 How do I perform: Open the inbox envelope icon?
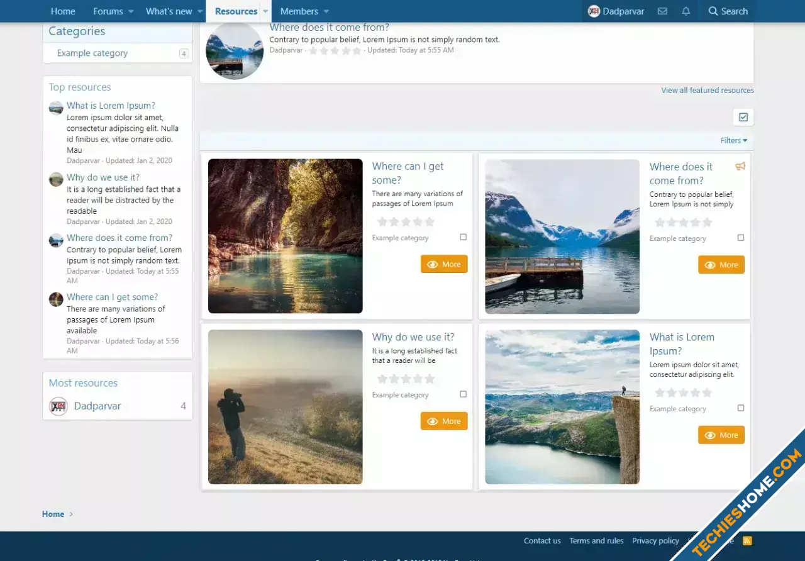[x=662, y=11]
